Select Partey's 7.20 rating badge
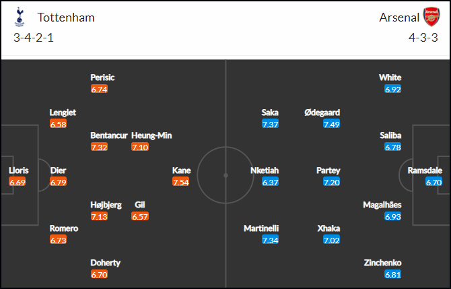Viewport: 451px width, 289px height. (x=331, y=182)
